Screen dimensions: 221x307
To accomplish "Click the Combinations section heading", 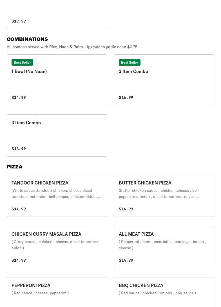I will click(x=27, y=39).
